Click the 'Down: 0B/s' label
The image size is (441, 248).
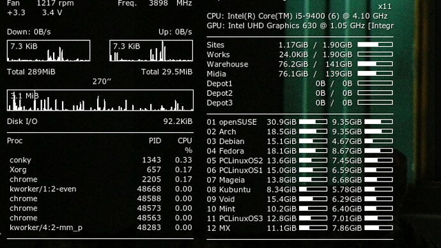29,32
